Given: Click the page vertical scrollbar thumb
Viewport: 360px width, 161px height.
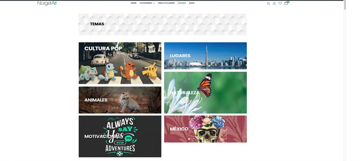Looking at the screenshot, I should coord(345,5).
